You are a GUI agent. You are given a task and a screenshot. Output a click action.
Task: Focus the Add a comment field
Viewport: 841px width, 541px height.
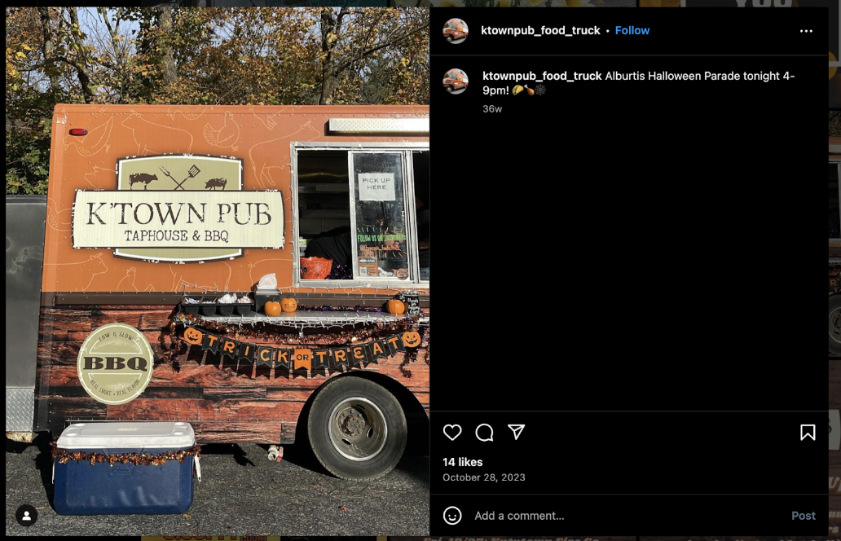point(627,516)
